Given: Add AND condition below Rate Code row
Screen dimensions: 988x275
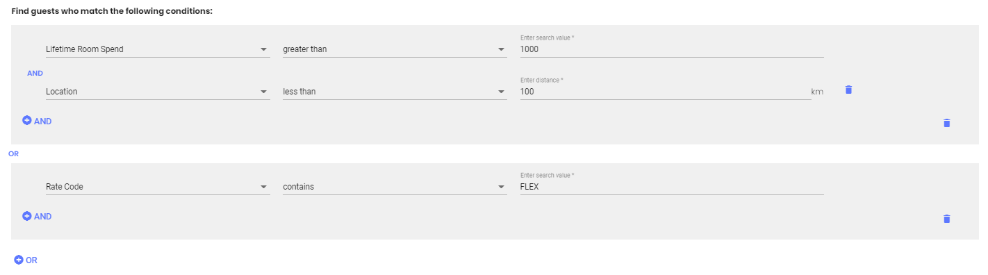Looking at the screenshot, I should tap(37, 216).
